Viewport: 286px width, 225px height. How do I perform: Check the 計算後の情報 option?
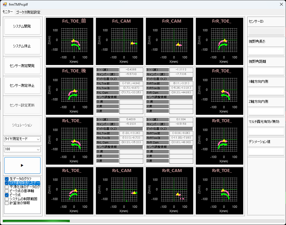click(7, 203)
